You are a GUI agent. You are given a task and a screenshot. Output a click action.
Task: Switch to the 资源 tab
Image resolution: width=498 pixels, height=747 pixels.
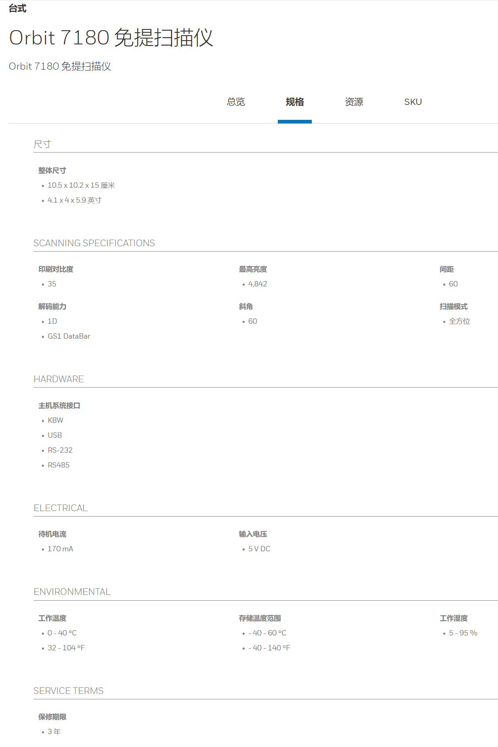pyautogui.click(x=354, y=102)
